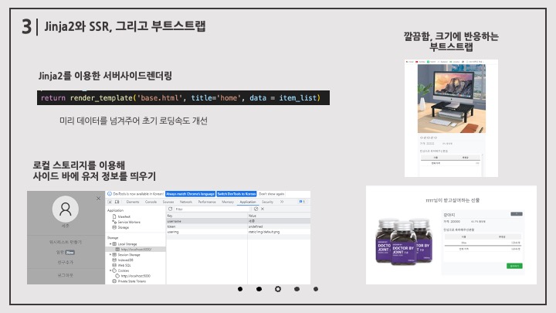Click the ring-shaped active slide dot
The image size is (556, 313).
(278, 289)
